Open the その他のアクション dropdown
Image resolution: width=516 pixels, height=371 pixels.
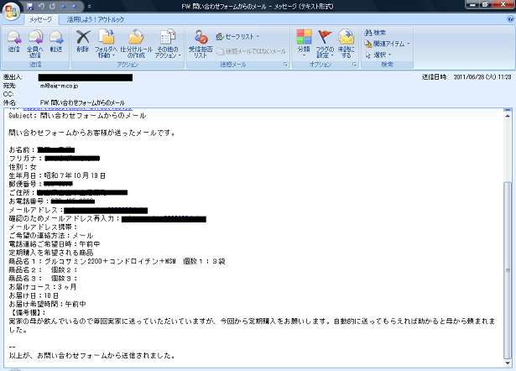[x=167, y=44]
